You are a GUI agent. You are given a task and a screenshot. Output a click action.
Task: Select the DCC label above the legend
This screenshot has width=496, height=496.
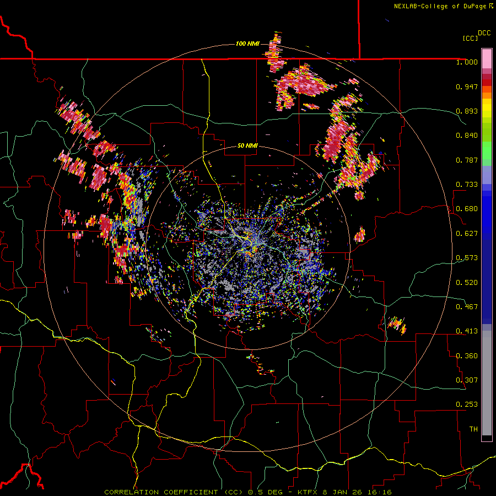click(484, 33)
